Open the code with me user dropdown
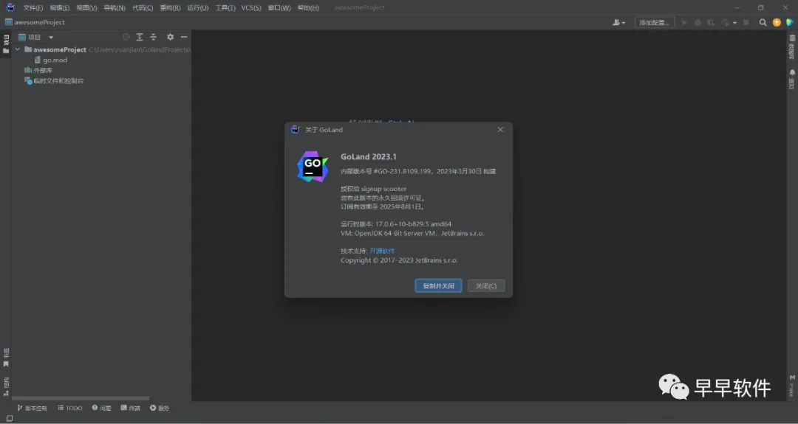This screenshot has width=798, height=424. [x=619, y=22]
